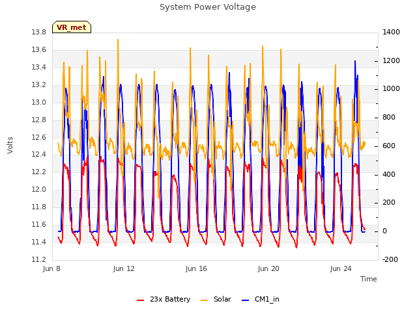Click the Jun 16 x-axis tick label
Image resolution: width=417 pixels, height=312 pixels.
[196, 268]
